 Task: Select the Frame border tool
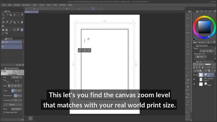point(14,30)
